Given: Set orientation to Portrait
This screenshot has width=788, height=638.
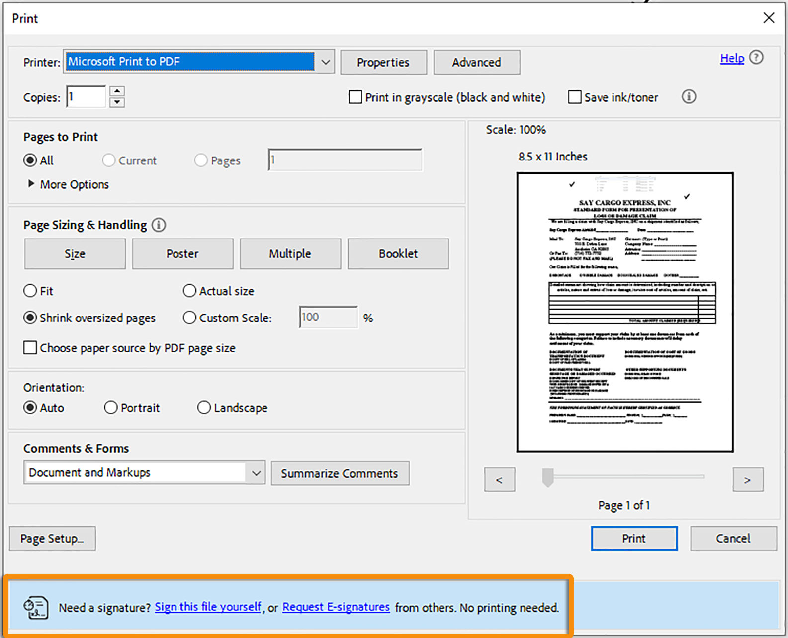Looking at the screenshot, I should [x=111, y=408].
